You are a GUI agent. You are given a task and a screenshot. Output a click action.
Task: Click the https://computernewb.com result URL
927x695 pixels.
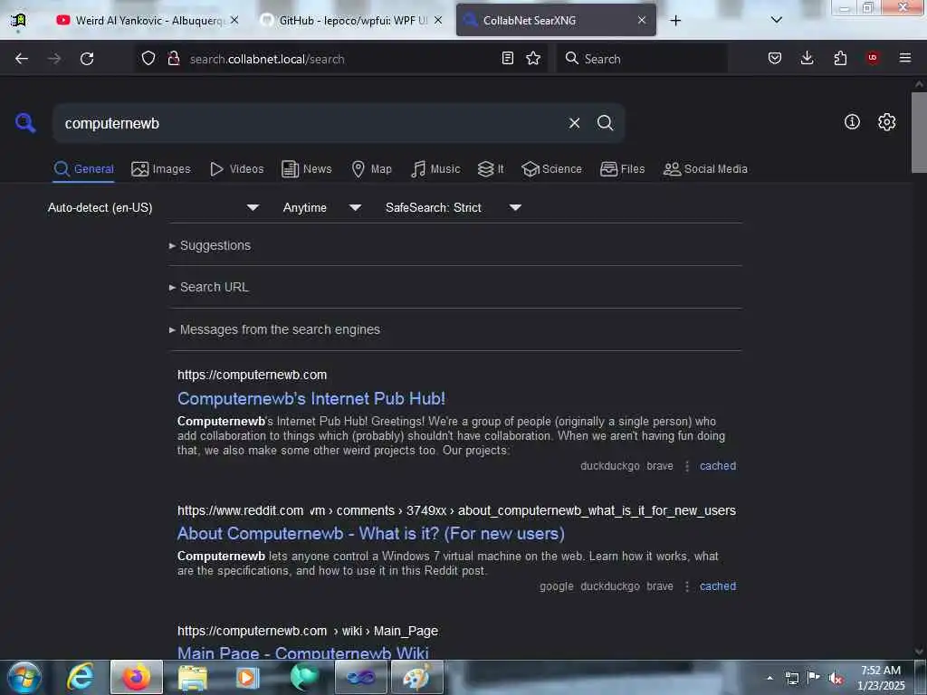click(x=252, y=375)
